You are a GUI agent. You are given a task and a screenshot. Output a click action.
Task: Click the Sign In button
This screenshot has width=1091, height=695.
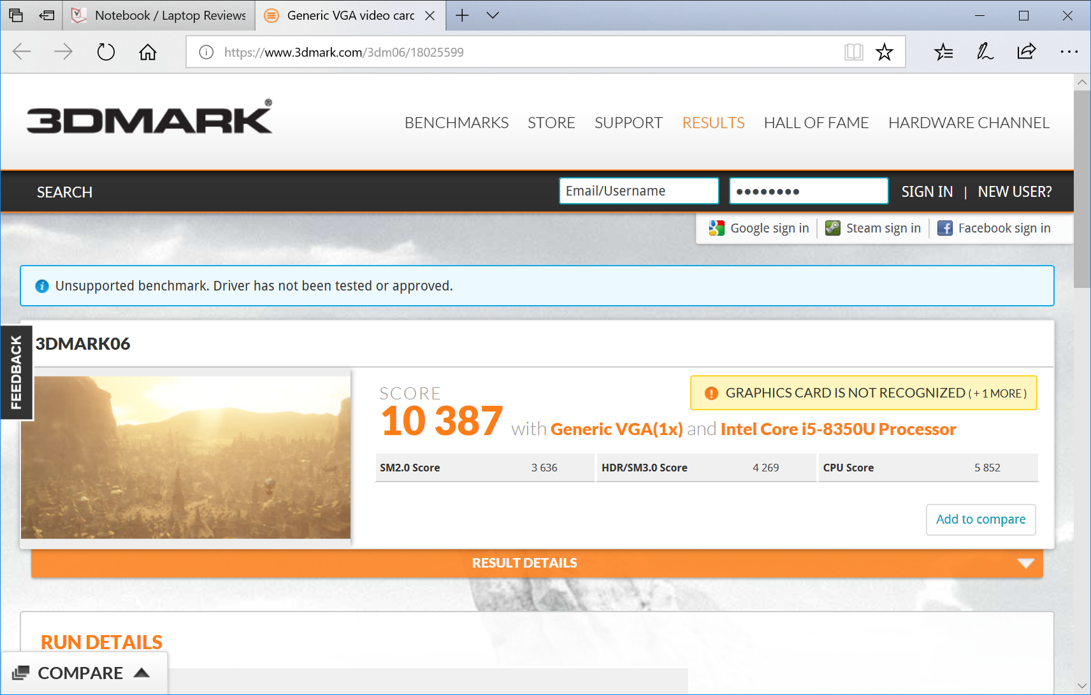[x=927, y=192]
